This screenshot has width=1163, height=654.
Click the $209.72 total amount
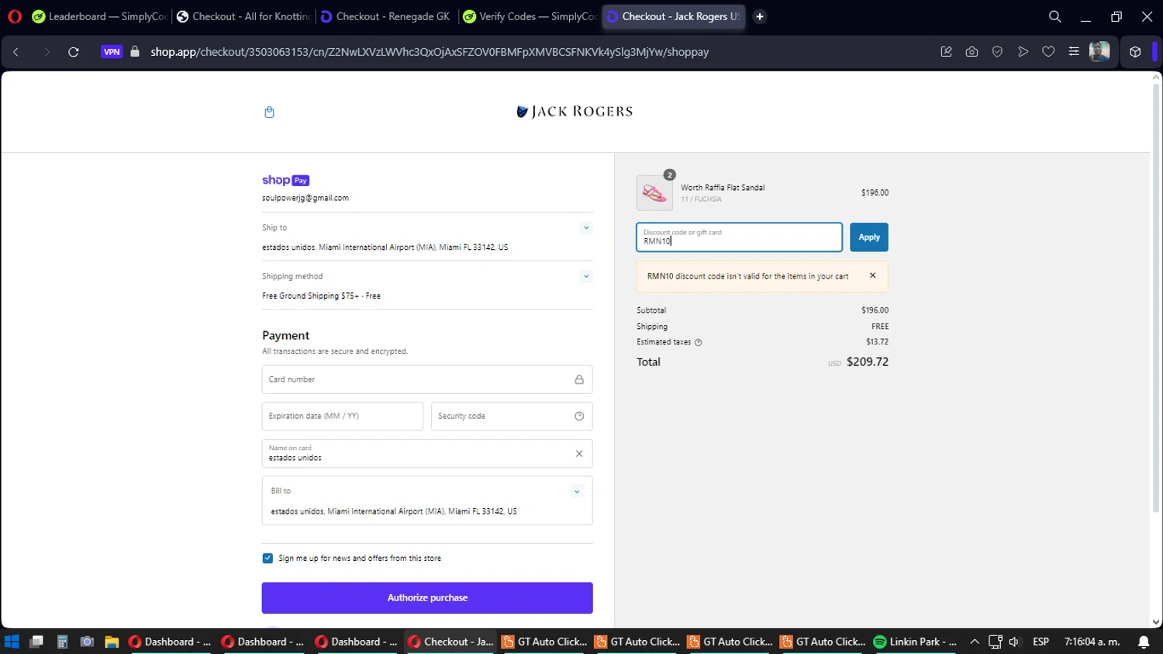point(868,362)
